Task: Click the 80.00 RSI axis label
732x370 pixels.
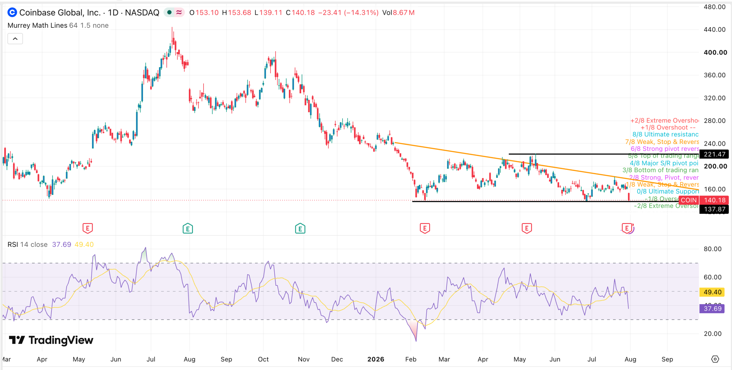Action: (713, 249)
